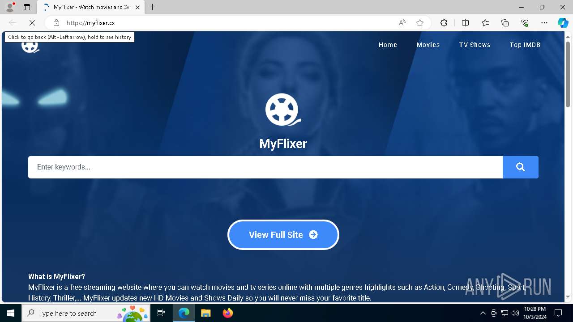573x322 pixels.
Task: Open Browser essentials icon
Action: (x=525, y=23)
